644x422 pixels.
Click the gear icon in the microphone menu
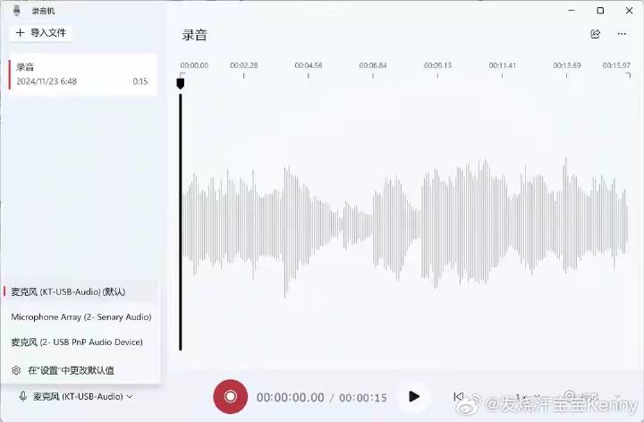click(x=15, y=370)
